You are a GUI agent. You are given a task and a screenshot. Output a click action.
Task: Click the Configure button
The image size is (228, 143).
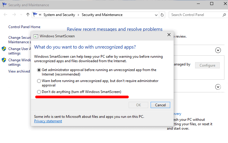[x=207, y=65]
